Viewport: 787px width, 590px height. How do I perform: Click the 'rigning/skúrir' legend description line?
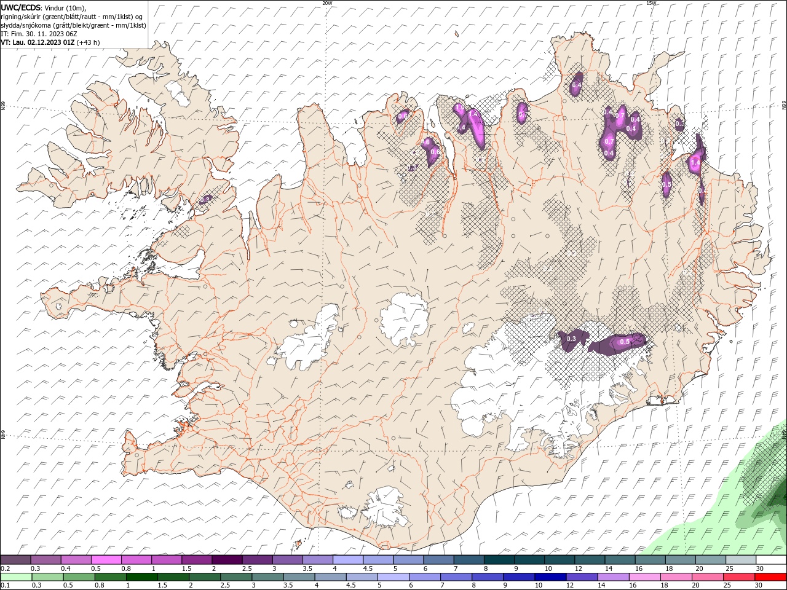71,17
